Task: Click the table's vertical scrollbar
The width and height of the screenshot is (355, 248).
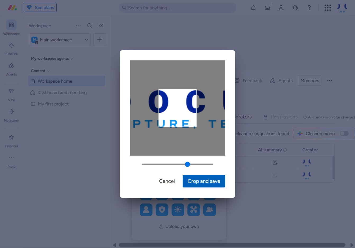Action: [x=333, y=168]
